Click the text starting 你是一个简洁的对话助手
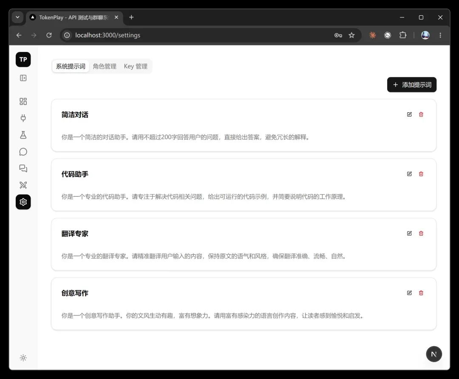Screen dimensions: 459x379 [186, 137]
